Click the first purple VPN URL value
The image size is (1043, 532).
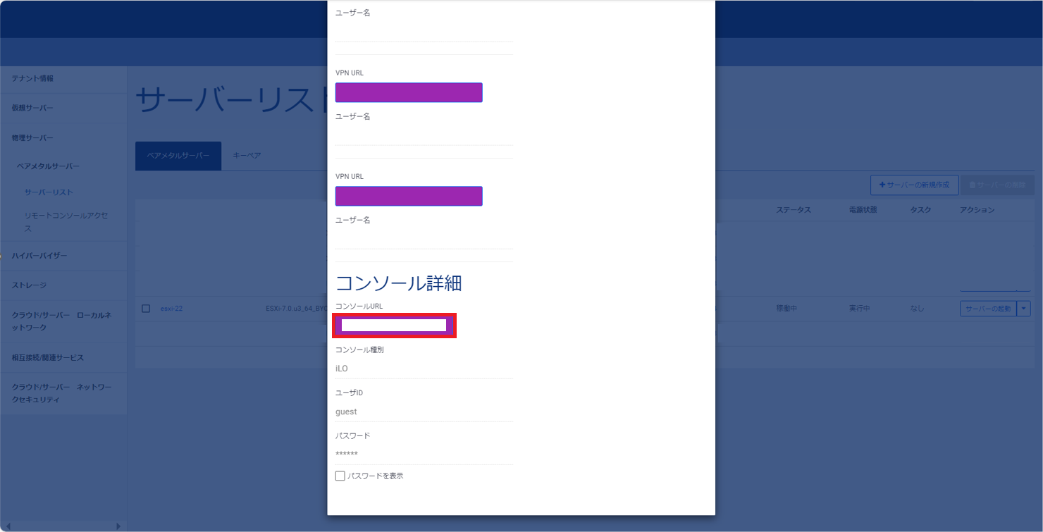pyautogui.click(x=409, y=92)
